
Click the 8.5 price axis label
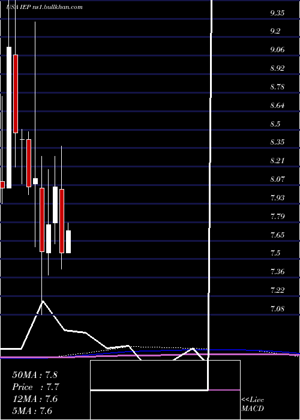point(275,124)
